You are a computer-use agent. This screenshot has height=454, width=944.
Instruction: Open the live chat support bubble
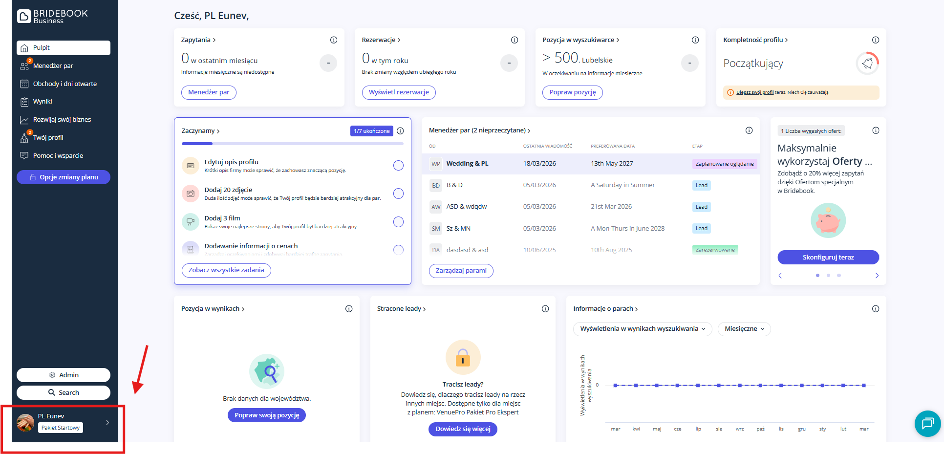point(927,423)
